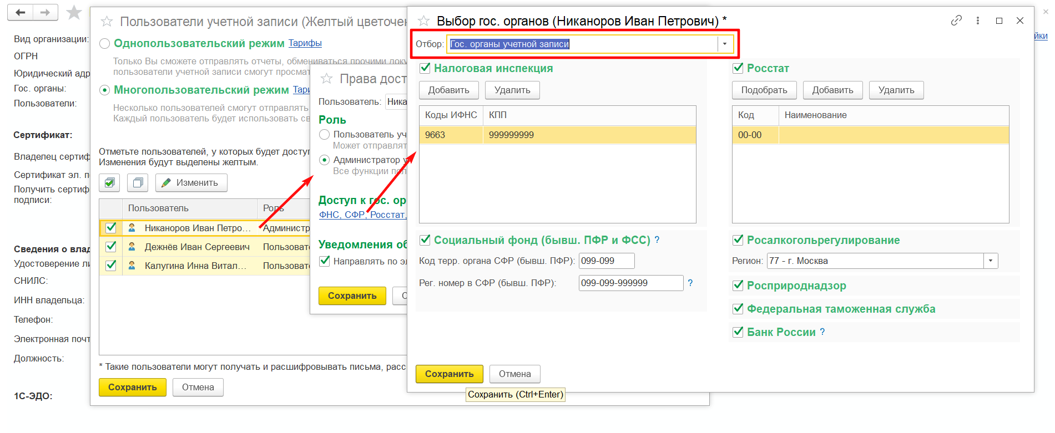Save in the Права доступа window
1055x433 pixels.
point(352,296)
